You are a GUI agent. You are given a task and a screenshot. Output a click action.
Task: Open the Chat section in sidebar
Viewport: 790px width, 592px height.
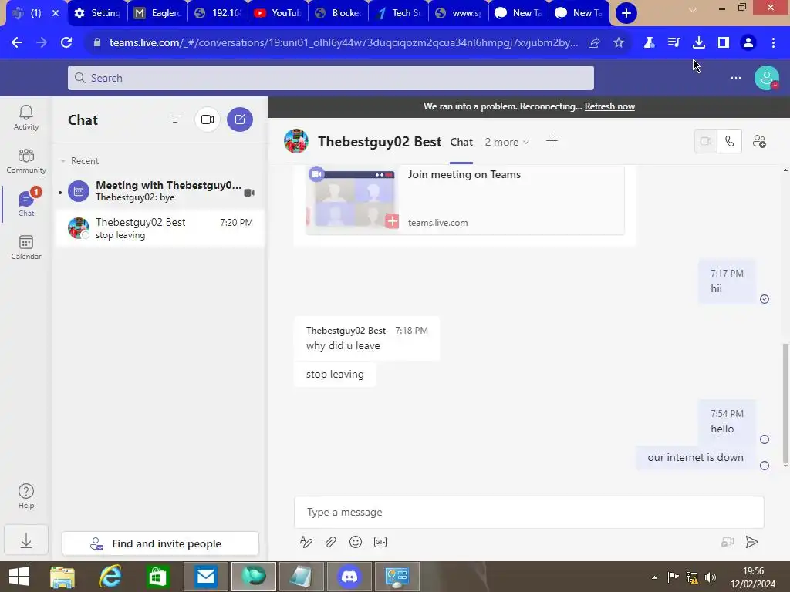click(25, 203)
